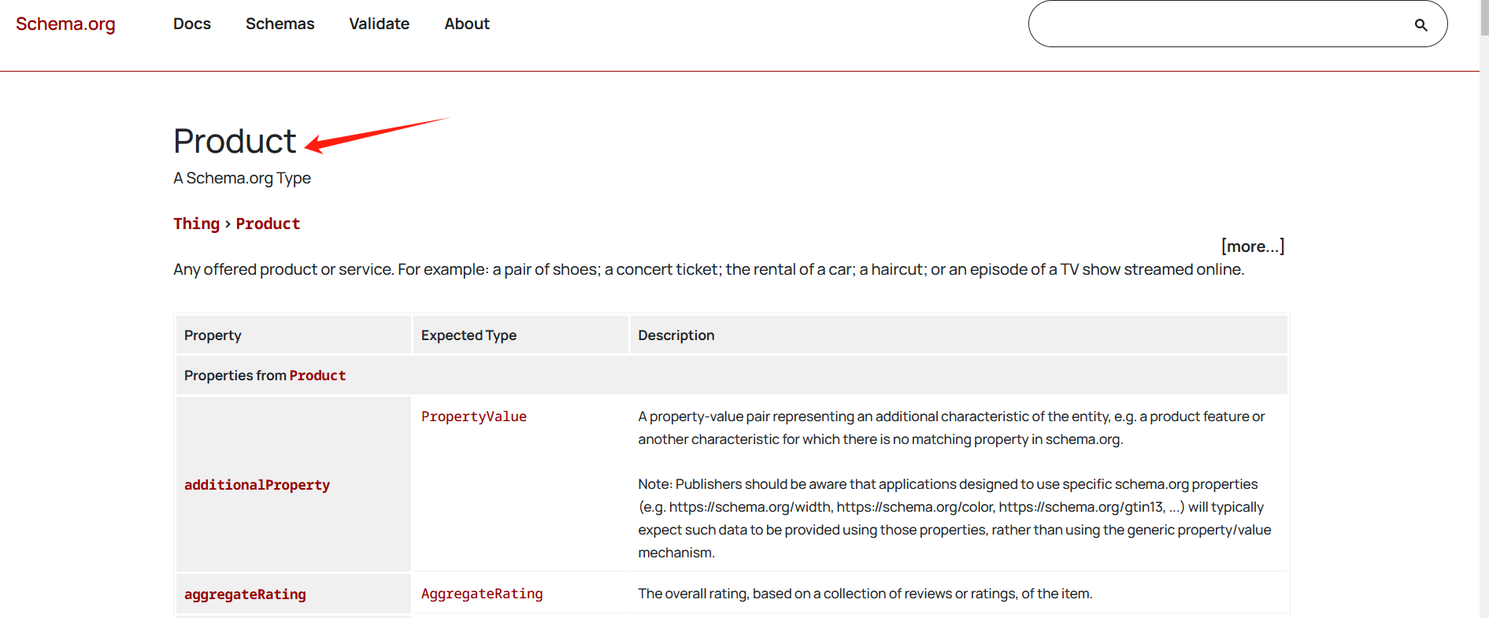Screen dimensions: 1489x618
Task: Open the Validate menu item
Action: coord(379,24)
